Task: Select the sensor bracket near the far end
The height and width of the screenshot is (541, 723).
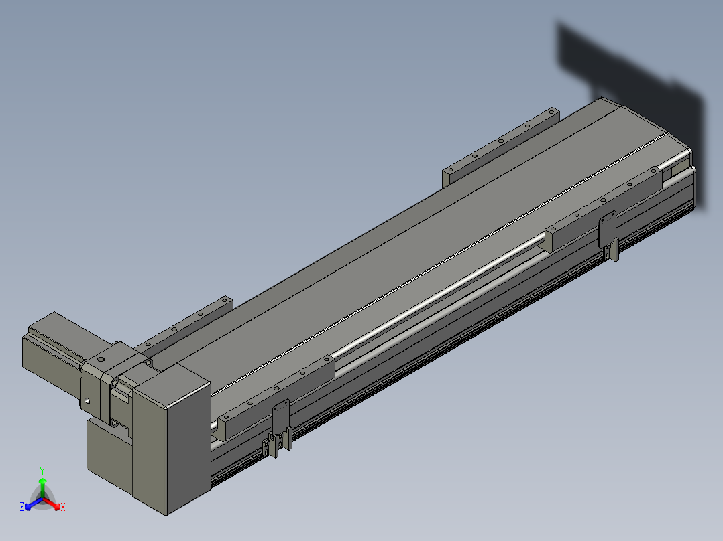Action: (609, 236)
